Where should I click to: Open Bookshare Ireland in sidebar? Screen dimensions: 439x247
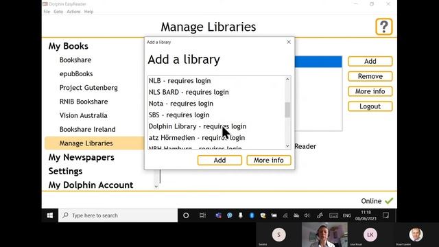[87, 130]
